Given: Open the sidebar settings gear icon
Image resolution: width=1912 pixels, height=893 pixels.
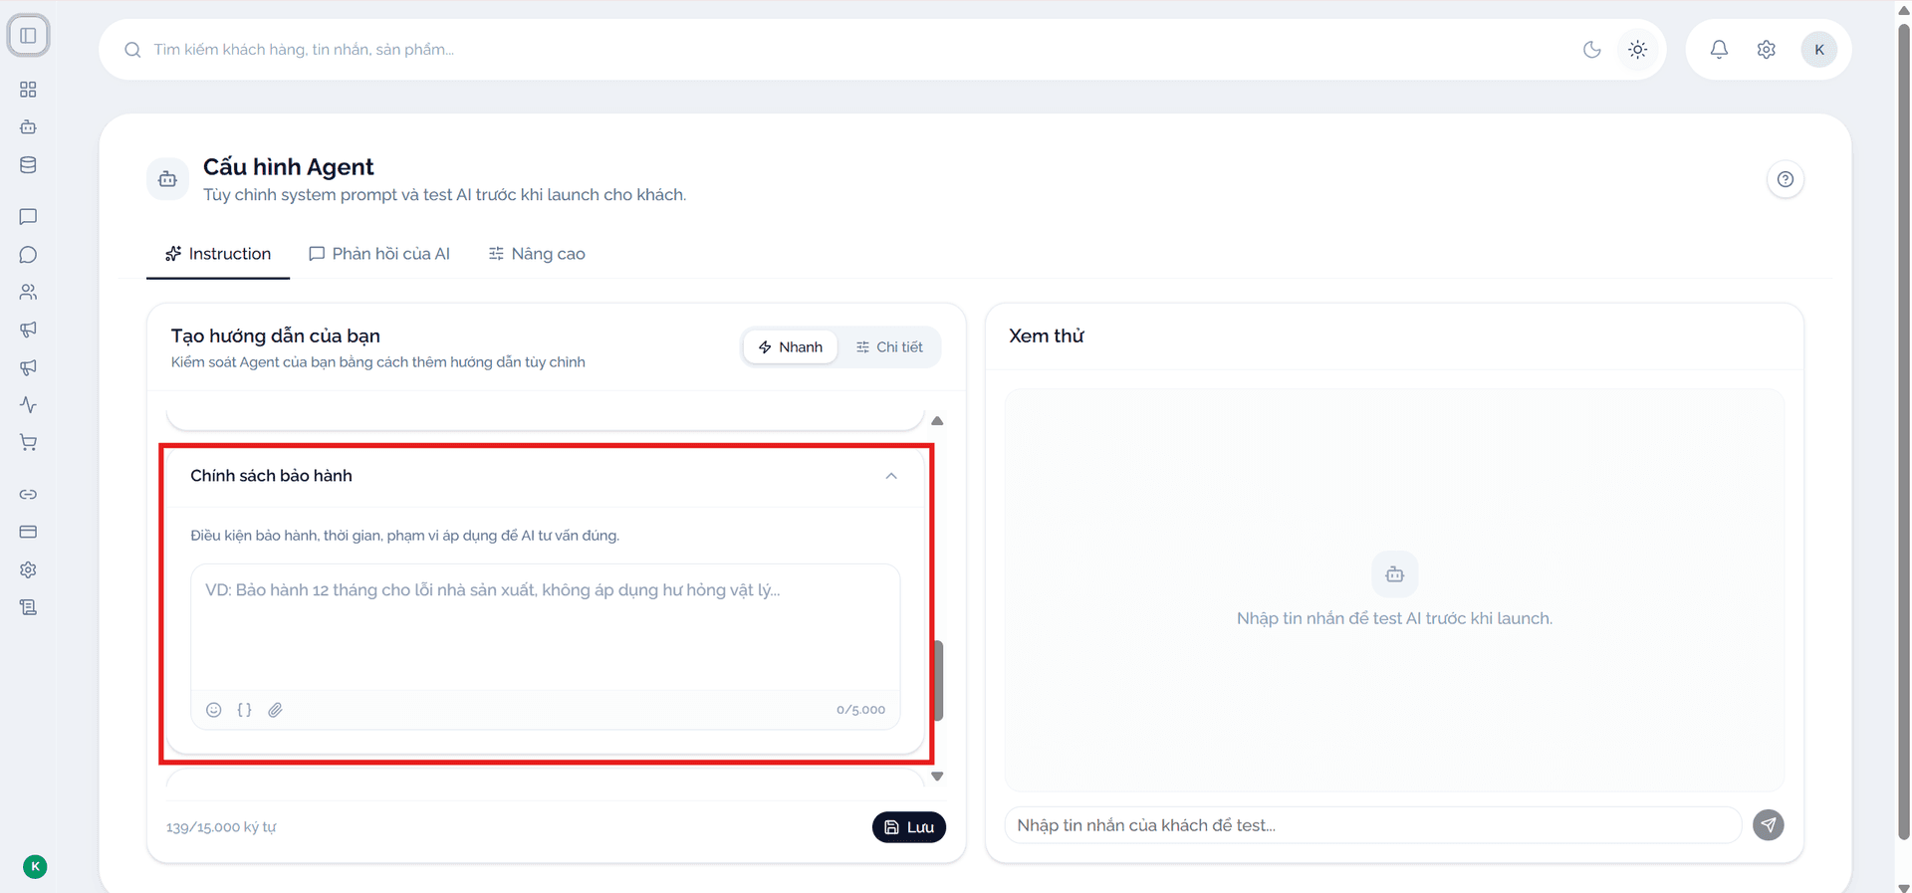Looking at the screenshot, I should click(28, 569).
